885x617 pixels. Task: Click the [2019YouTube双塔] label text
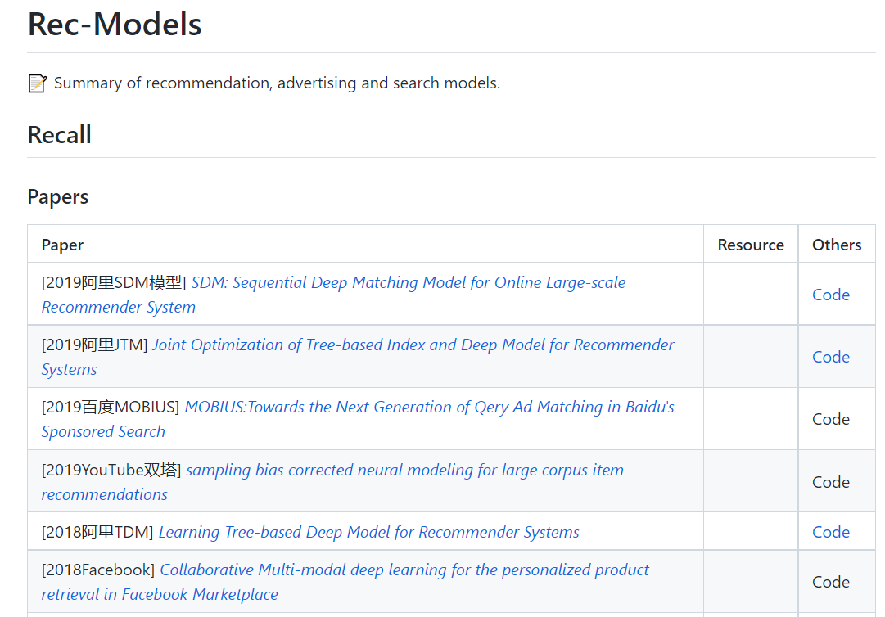[x=111, y=470]
